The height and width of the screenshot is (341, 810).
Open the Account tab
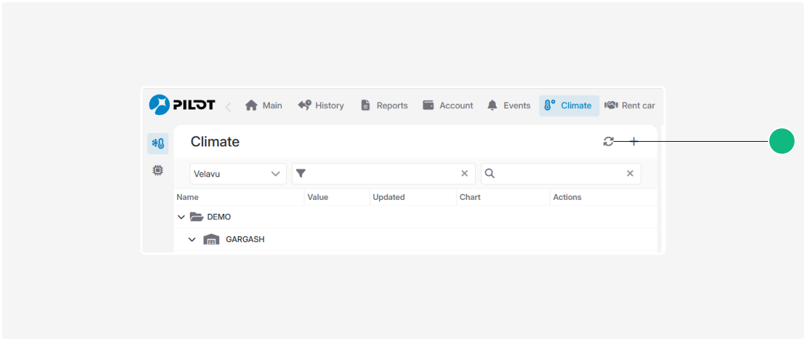tap(448, 106)
